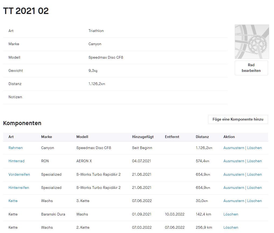The width and height of the screenshot is (274, 233).
Task: Delete the 2. Kette entry
Action: (x=231, y=227)
